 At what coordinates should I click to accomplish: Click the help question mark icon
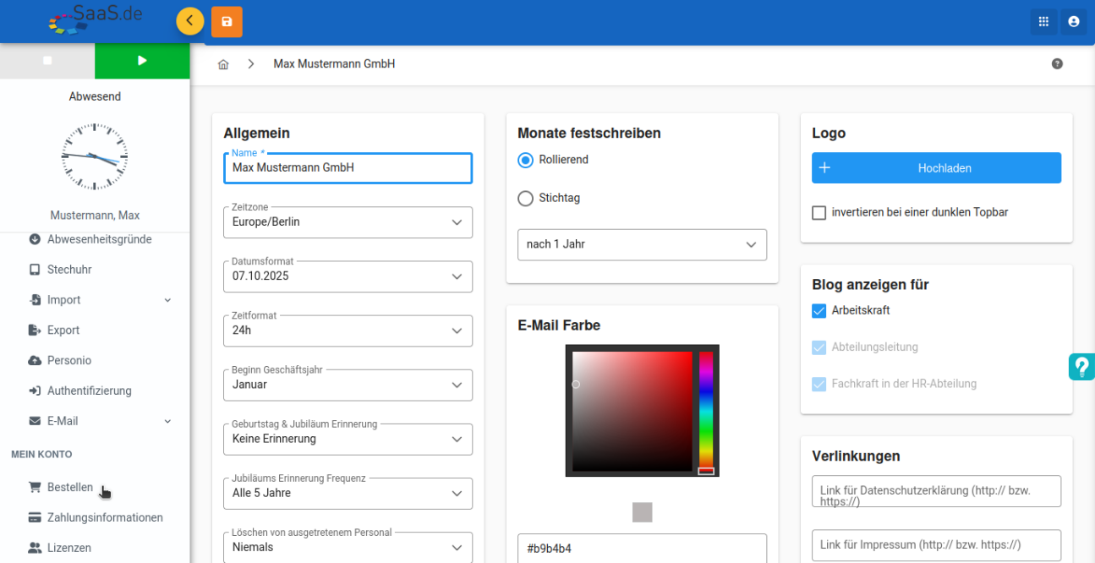click(1057, 64)
